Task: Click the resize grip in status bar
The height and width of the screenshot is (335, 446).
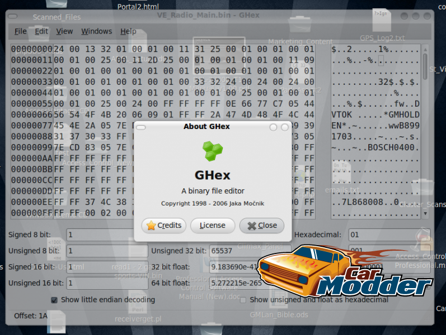Action: (427, 318)
